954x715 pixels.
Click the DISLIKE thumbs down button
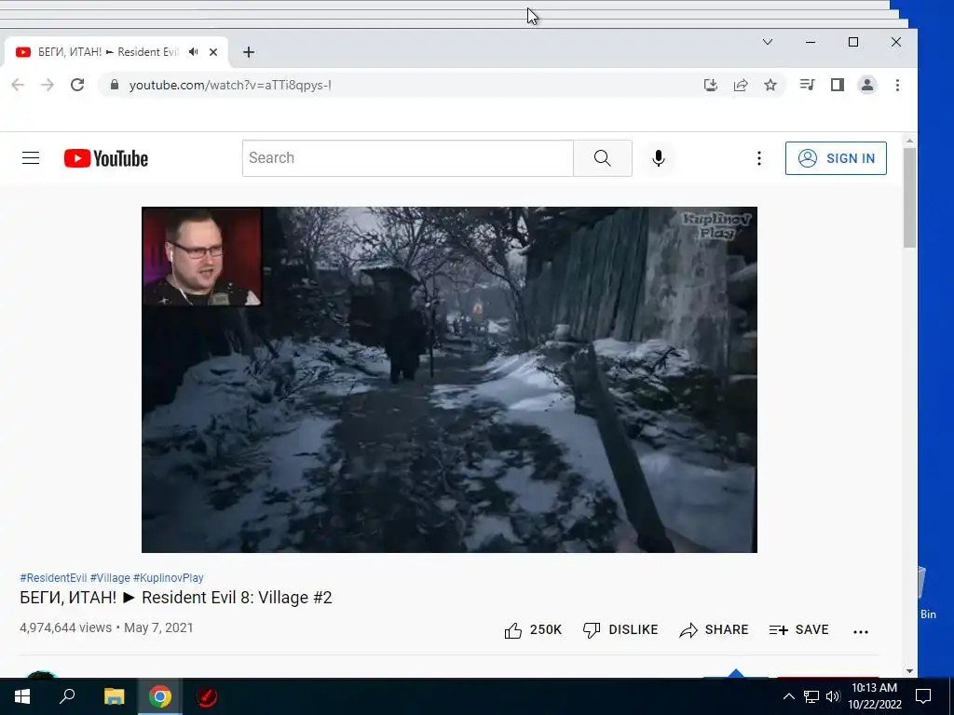(x=620, y=630)
